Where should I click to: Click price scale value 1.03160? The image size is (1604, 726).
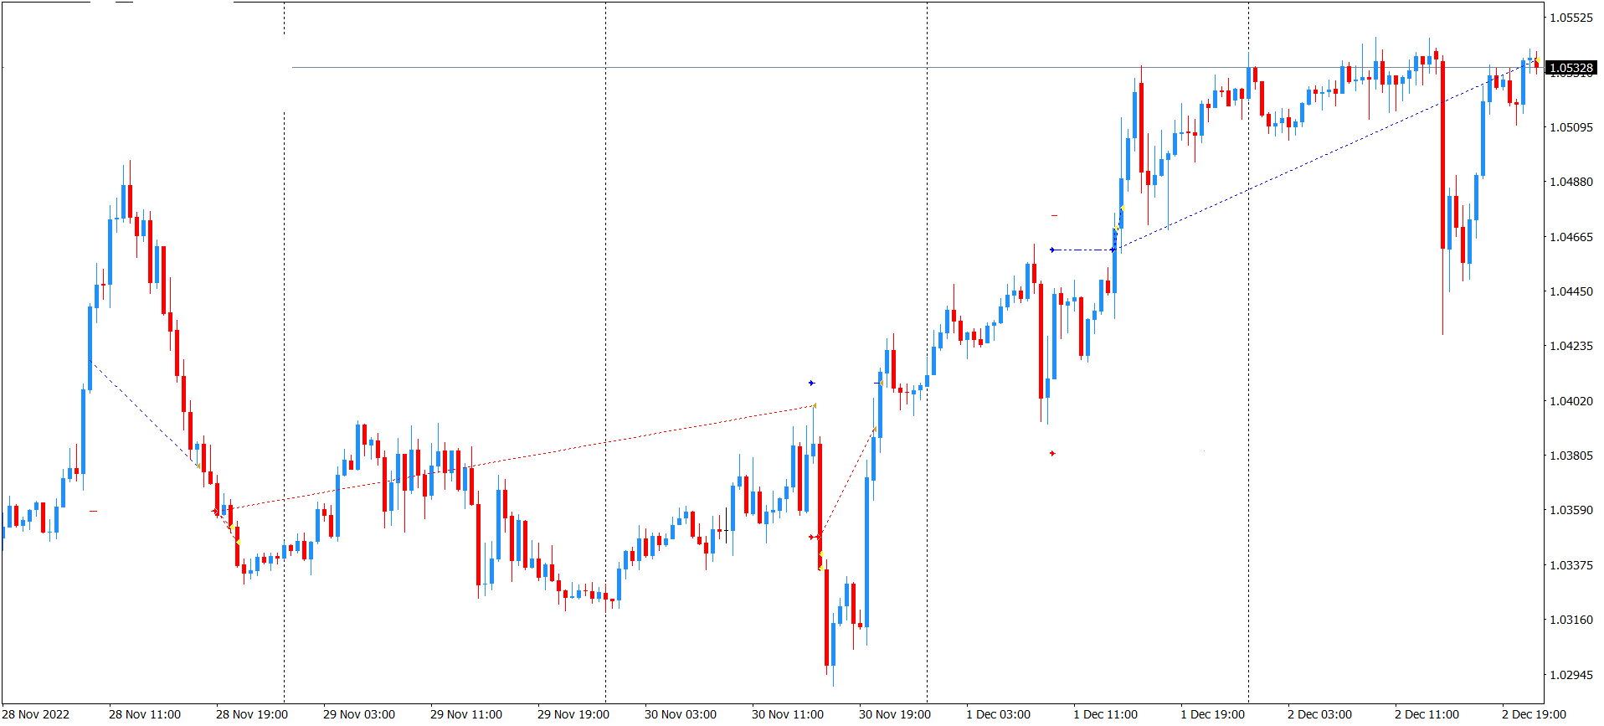coord(1571,620)
